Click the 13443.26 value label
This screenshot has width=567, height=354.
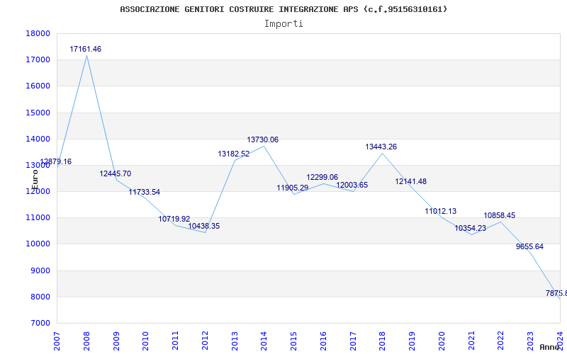coord(381,147)
